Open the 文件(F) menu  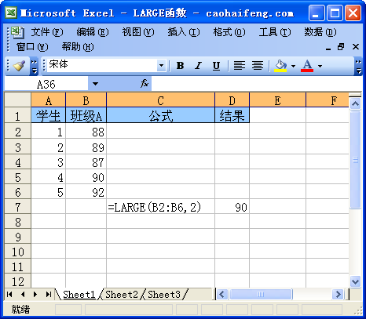[47, 32]
